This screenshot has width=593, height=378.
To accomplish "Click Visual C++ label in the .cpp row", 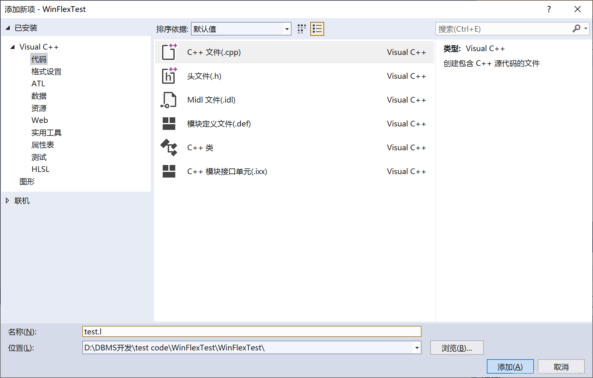I will (x=406, y=52).
